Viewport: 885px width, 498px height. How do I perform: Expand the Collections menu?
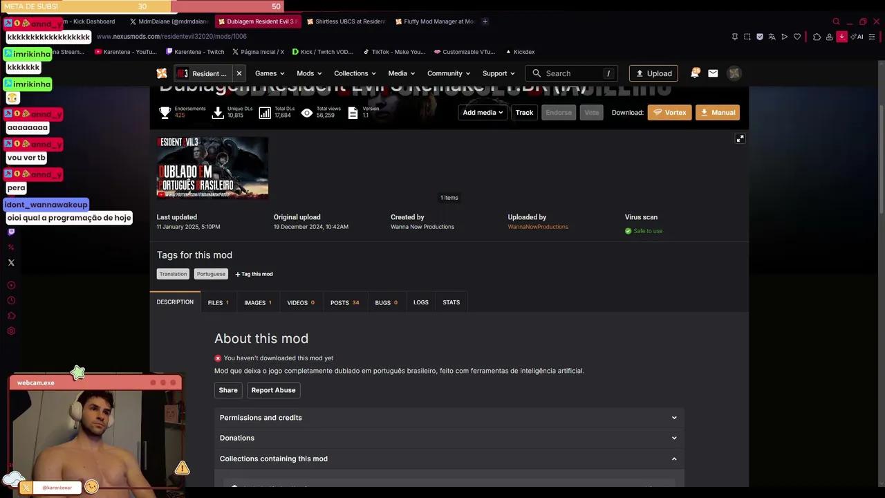point(355,73)
